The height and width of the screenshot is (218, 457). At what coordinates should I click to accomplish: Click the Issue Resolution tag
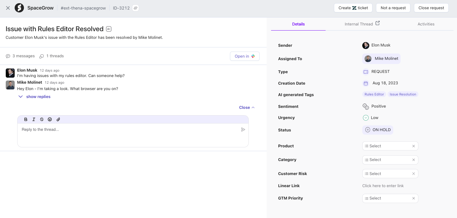(x=403, y=94)
